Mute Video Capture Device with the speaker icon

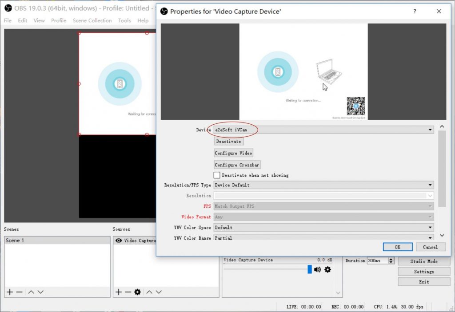point(316,269)
